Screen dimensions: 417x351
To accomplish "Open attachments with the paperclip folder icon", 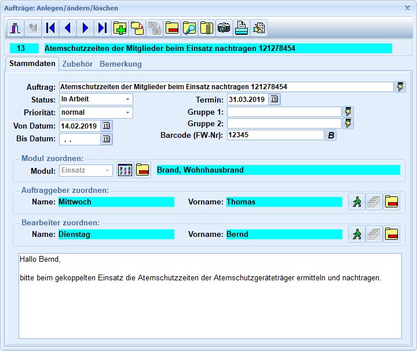I will (x=207, y=28).
